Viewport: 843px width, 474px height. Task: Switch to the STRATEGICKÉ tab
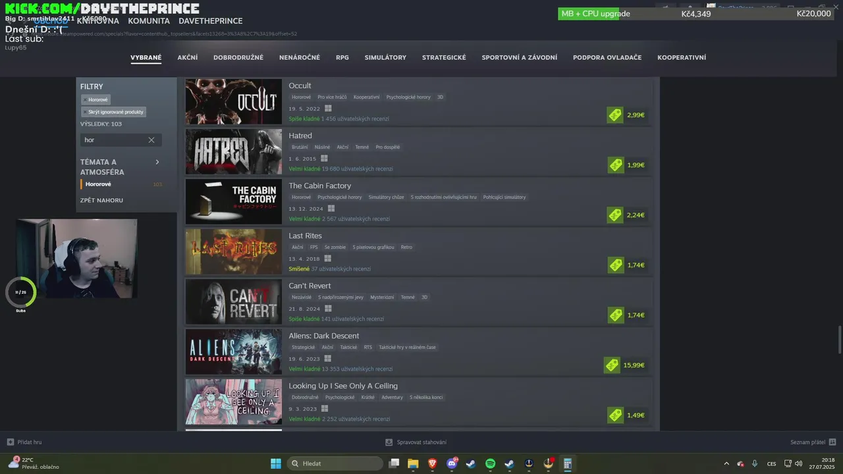point(444,57)
